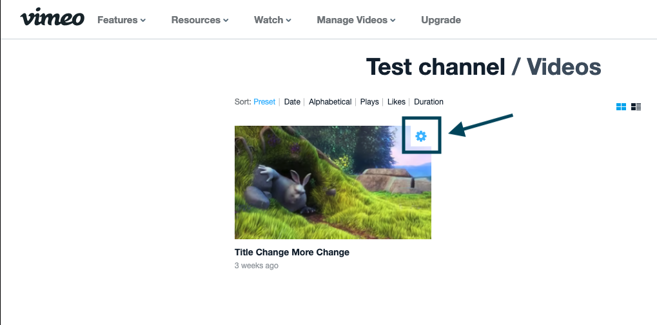657x325 pixels.
Task: Expand the Features dropdown menu
Action: pos(121,20)
